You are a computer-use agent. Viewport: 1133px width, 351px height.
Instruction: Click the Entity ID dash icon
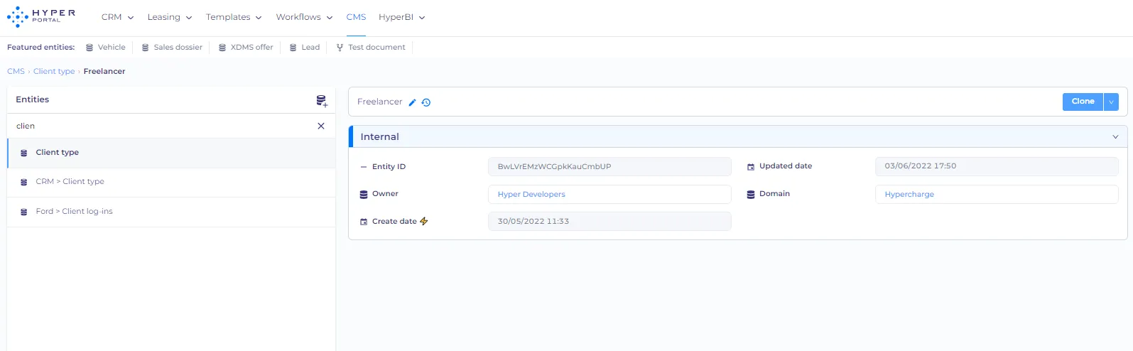[364, 167]
